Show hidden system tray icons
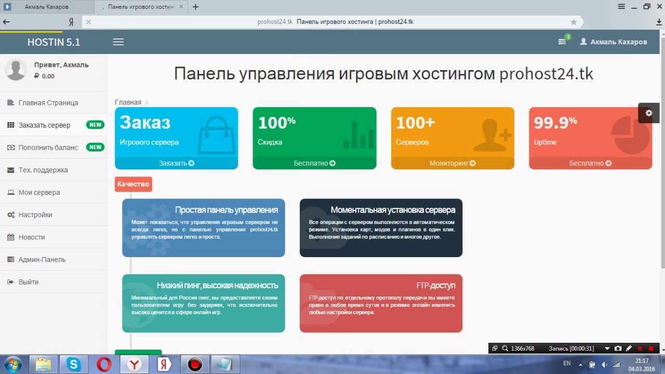This screenshot has width=665, height=374. click(581, 364)
